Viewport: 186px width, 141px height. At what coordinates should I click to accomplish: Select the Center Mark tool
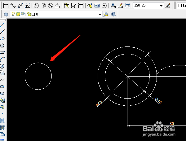[104, 6]
